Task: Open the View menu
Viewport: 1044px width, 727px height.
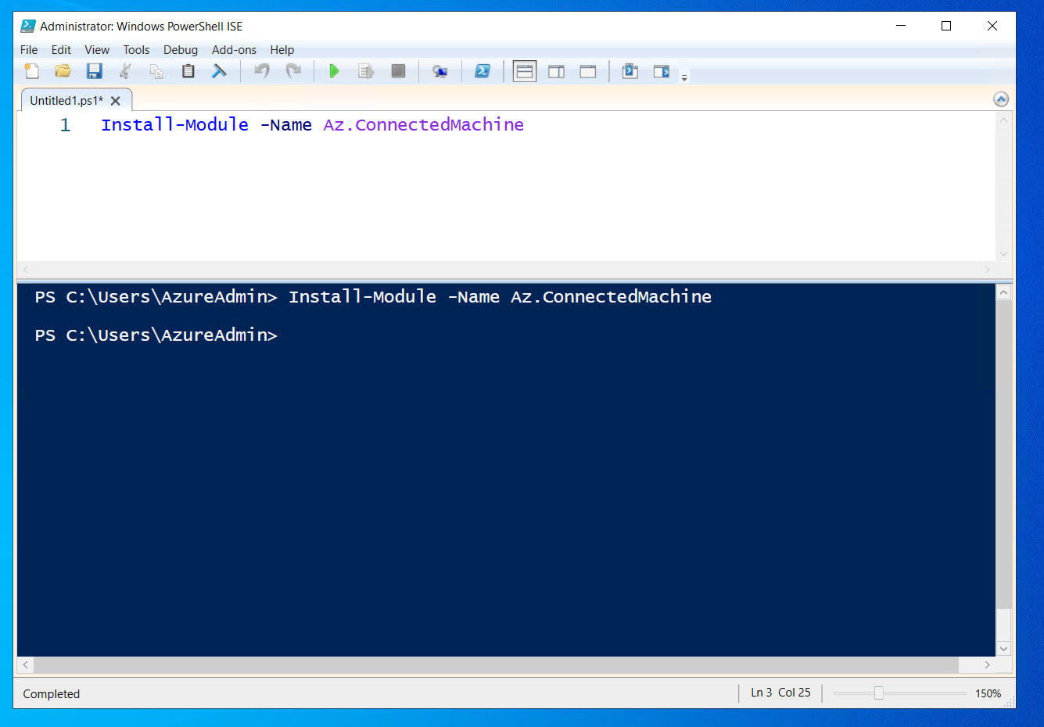Action: (97, 49)
